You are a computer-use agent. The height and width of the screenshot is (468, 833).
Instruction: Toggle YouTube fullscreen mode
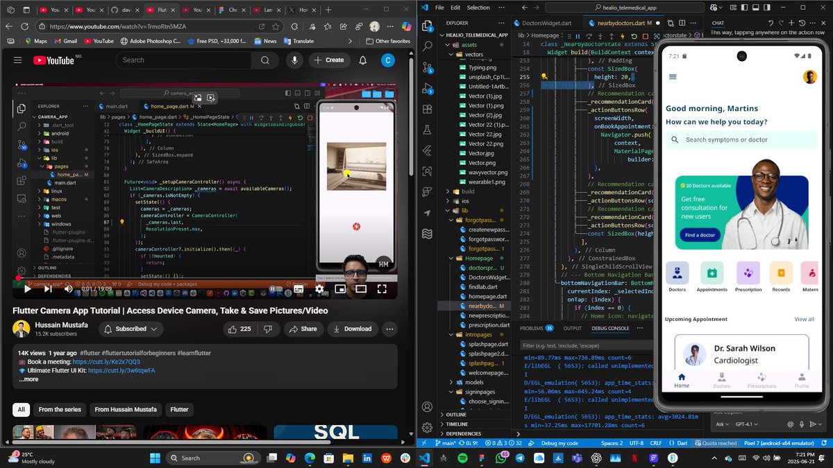click(x=382, y=288)
